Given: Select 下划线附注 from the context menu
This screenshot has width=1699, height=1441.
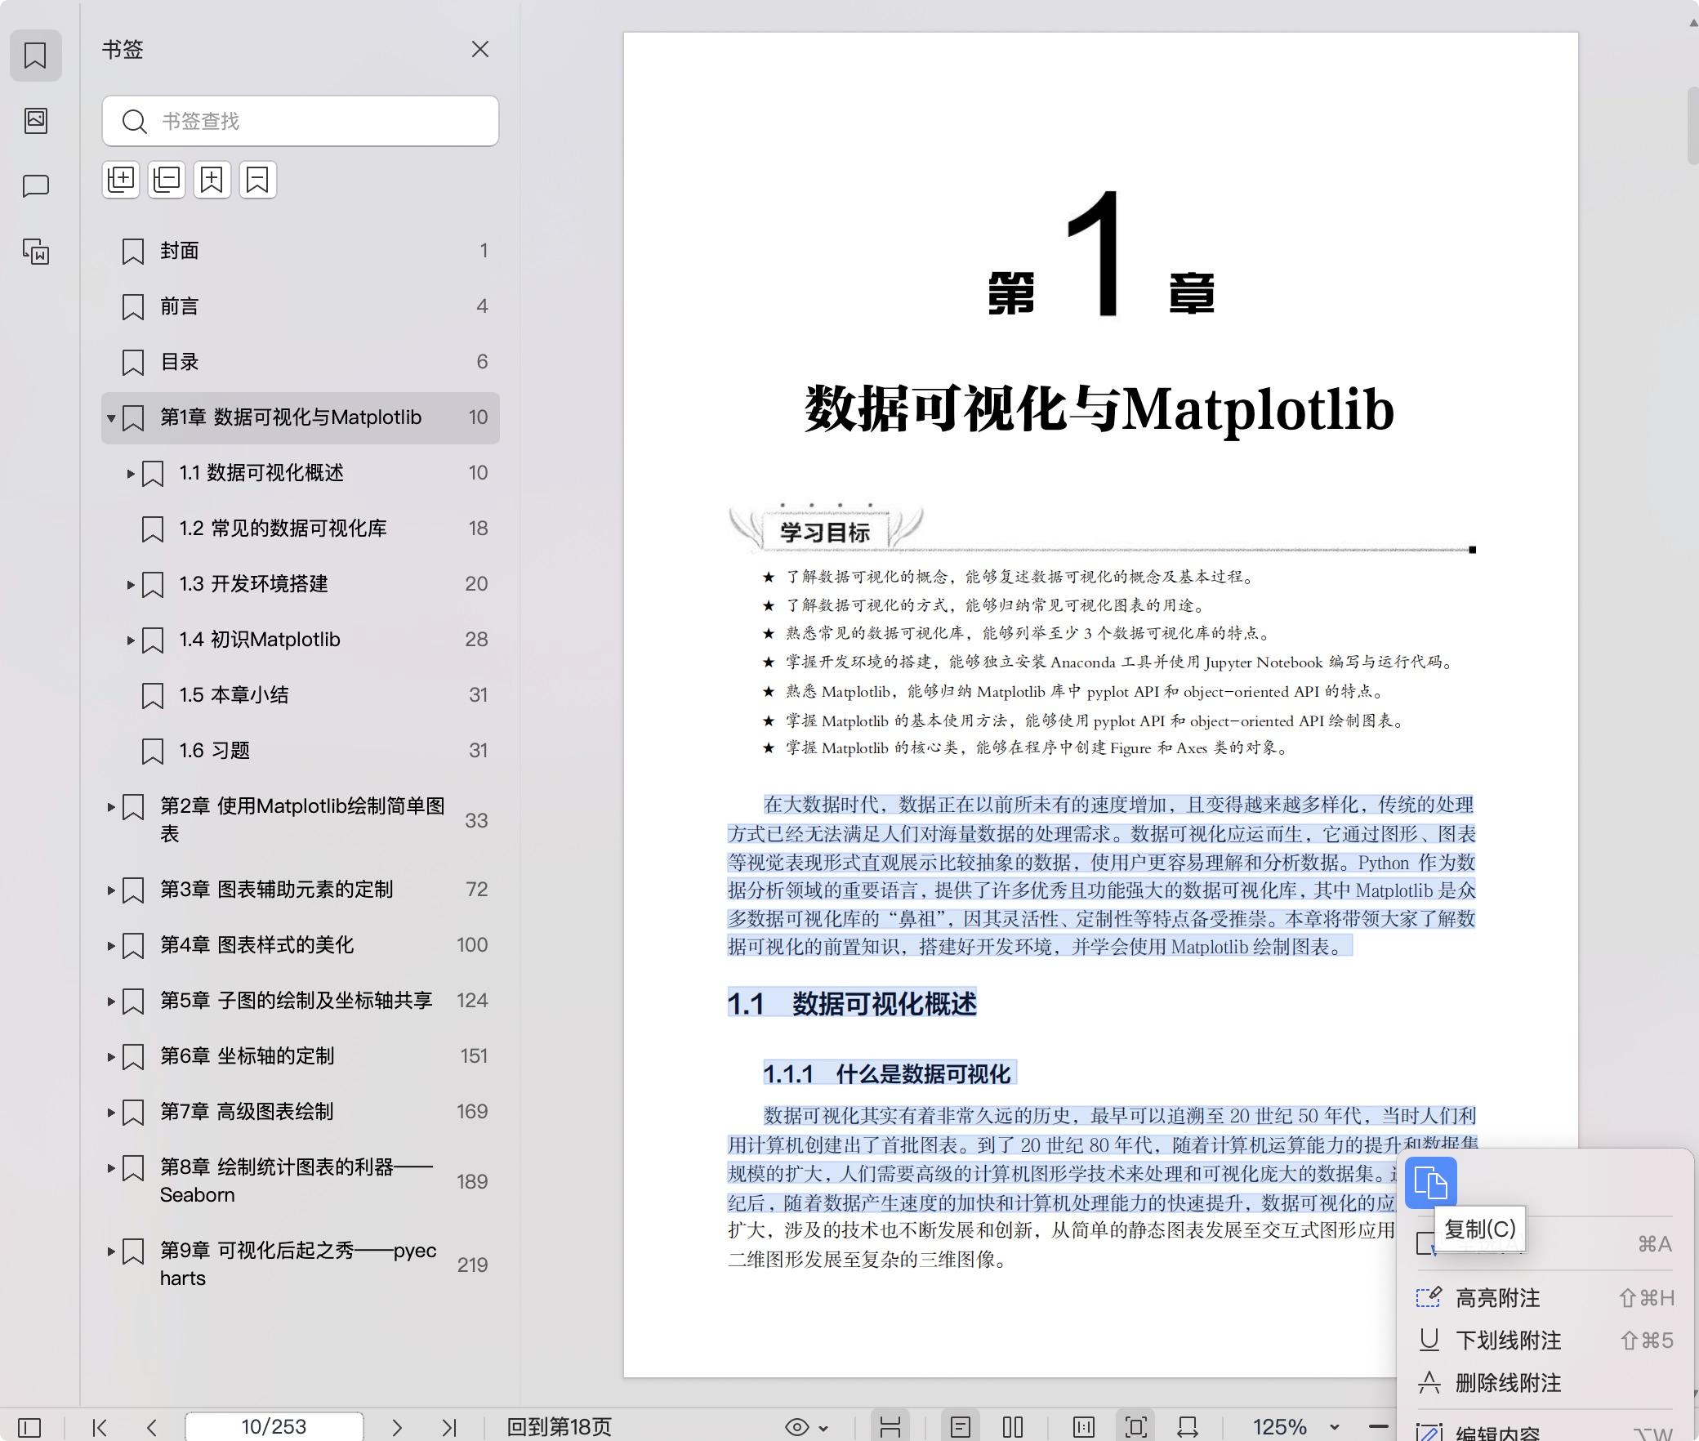Looking at the screenshot, I should click(1508, 1340).
